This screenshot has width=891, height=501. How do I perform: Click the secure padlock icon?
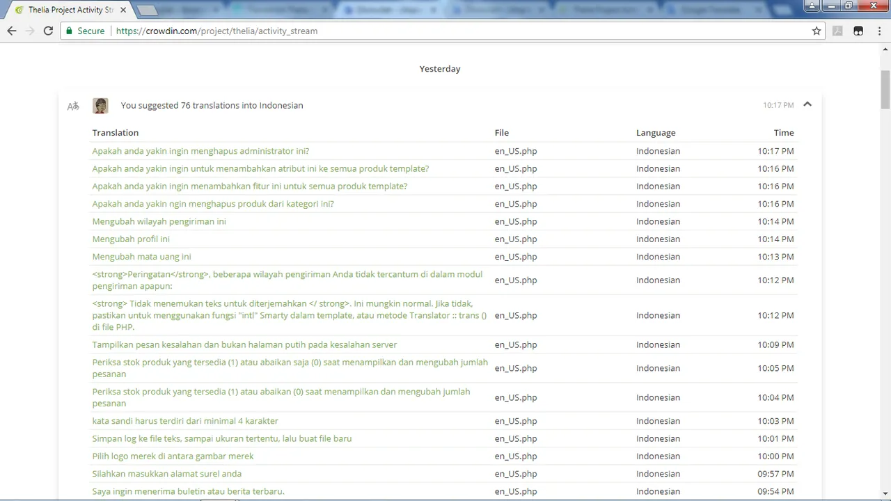tap(69, 31)
